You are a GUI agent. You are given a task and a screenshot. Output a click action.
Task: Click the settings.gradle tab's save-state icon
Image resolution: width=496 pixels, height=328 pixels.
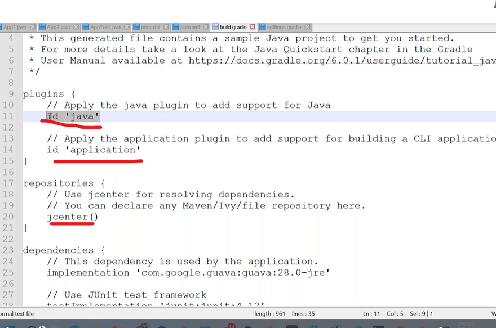pos(262,27)
